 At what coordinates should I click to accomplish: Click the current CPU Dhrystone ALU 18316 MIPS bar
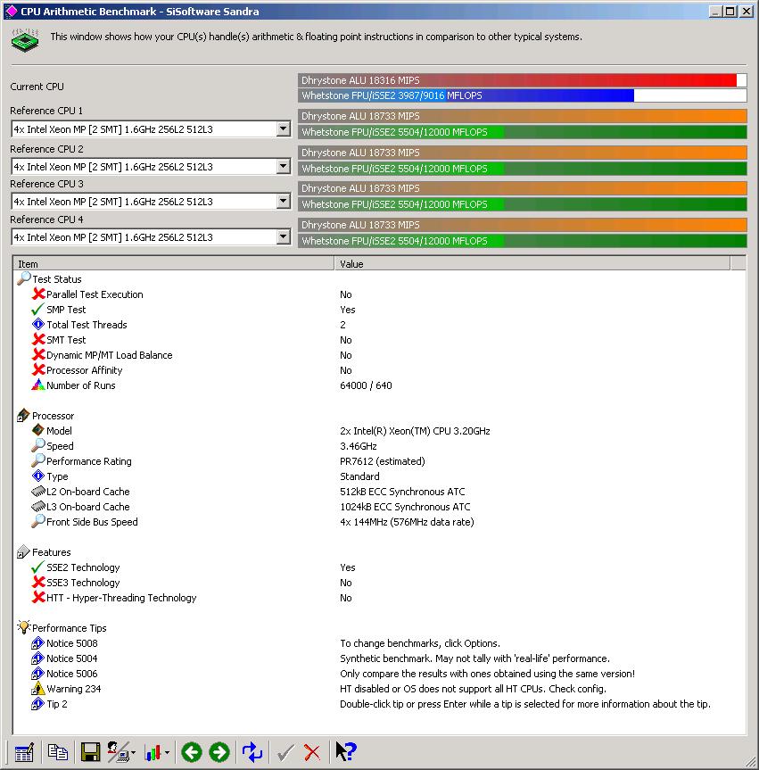[x=523, y=80]
